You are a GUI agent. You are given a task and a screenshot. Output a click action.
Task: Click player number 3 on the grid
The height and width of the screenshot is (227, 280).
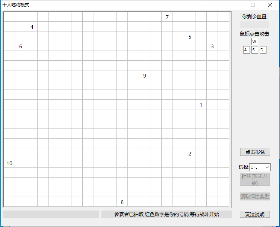pyautogui.click(x=212, y=46)
